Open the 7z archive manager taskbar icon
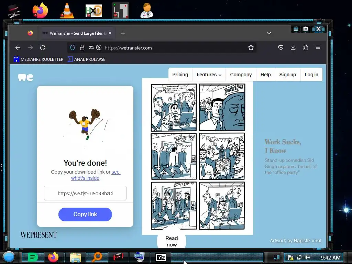 [161, 257]
